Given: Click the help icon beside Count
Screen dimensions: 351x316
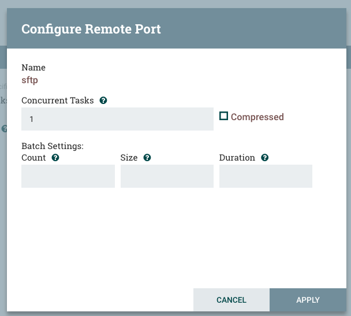Looking at the screenshot, I should tap(55, 157).
